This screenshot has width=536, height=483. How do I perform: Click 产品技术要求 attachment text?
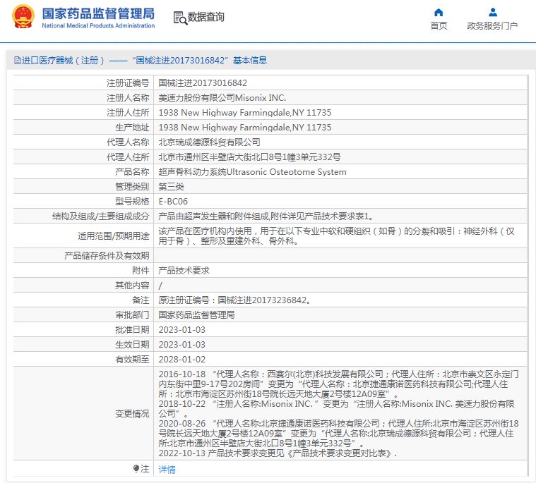(x=184, y=271)
